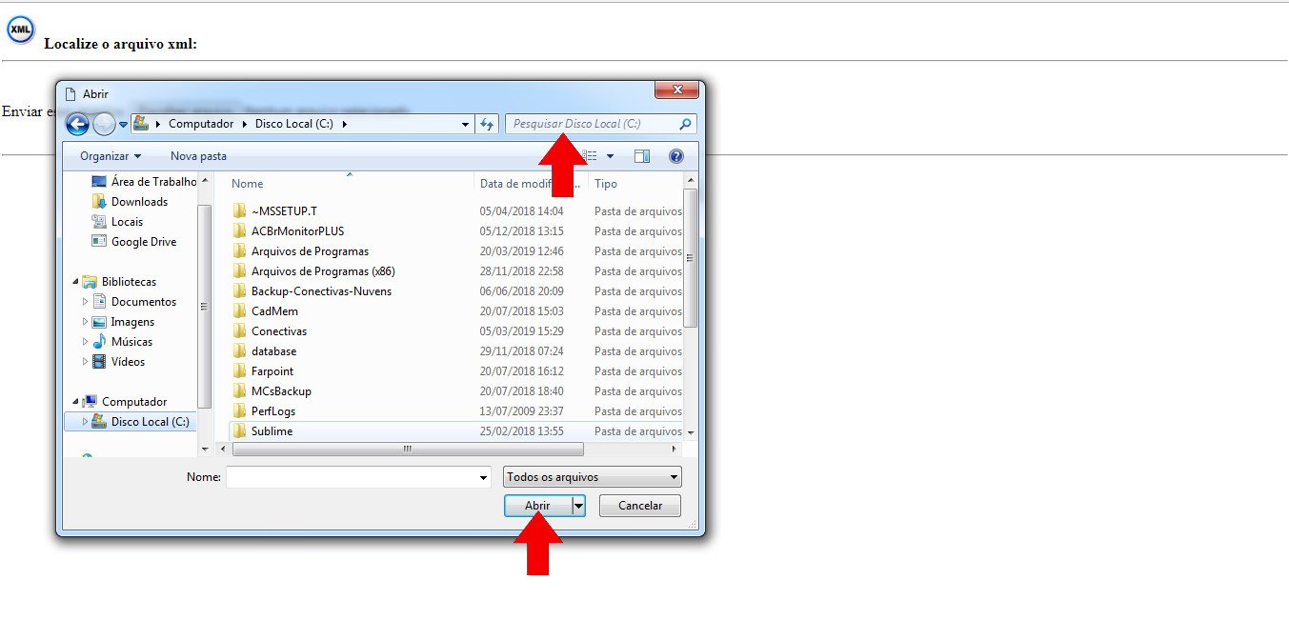Collapse the Computador tree node
The image size is (1289, 640).
coord(76,402)
